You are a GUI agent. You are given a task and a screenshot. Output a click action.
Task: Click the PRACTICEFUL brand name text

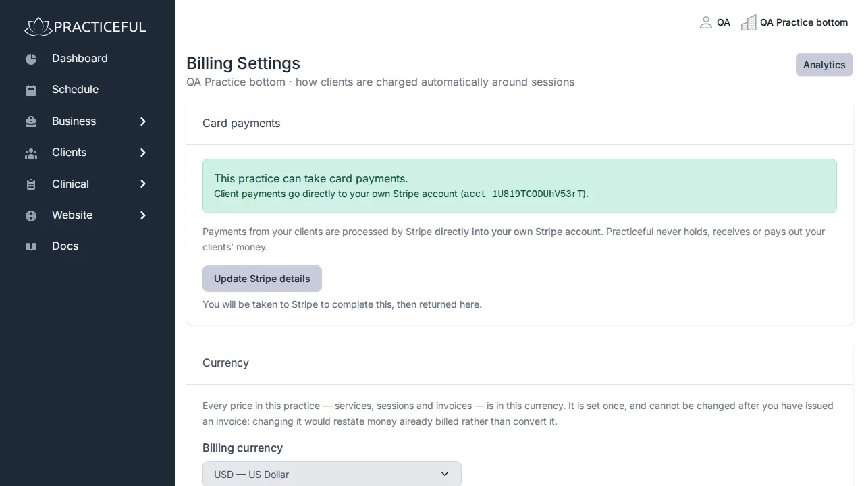(x=100, y=27)
